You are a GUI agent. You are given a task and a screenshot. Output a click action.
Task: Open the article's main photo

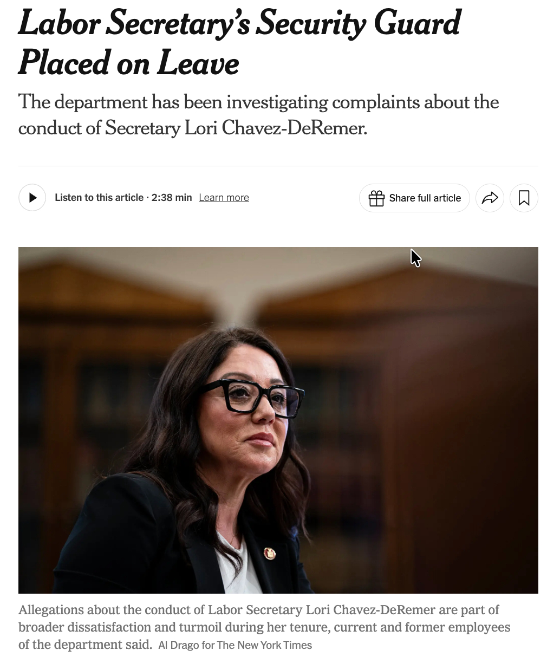point(278,420)
